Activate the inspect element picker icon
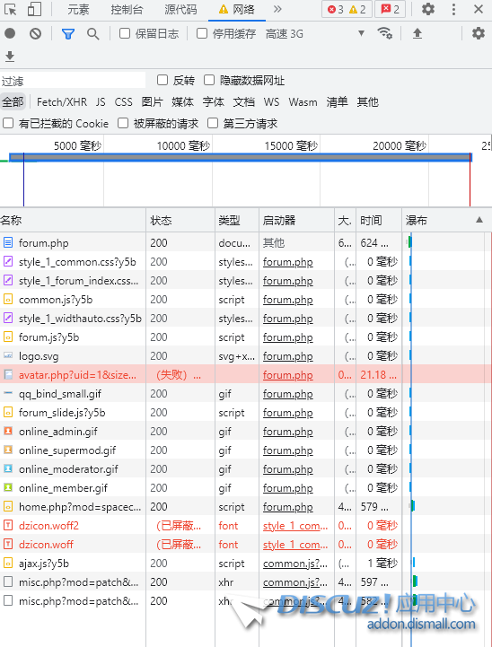 point(10,9)
